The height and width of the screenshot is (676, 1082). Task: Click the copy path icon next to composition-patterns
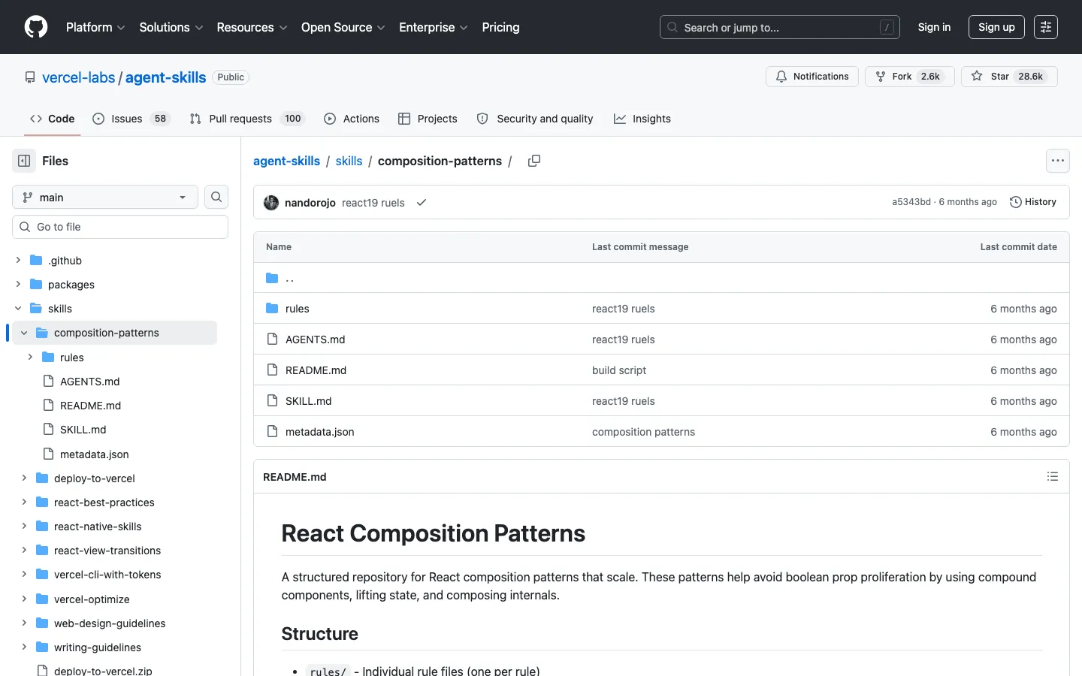pyautogui.click(x=534, y=161)
